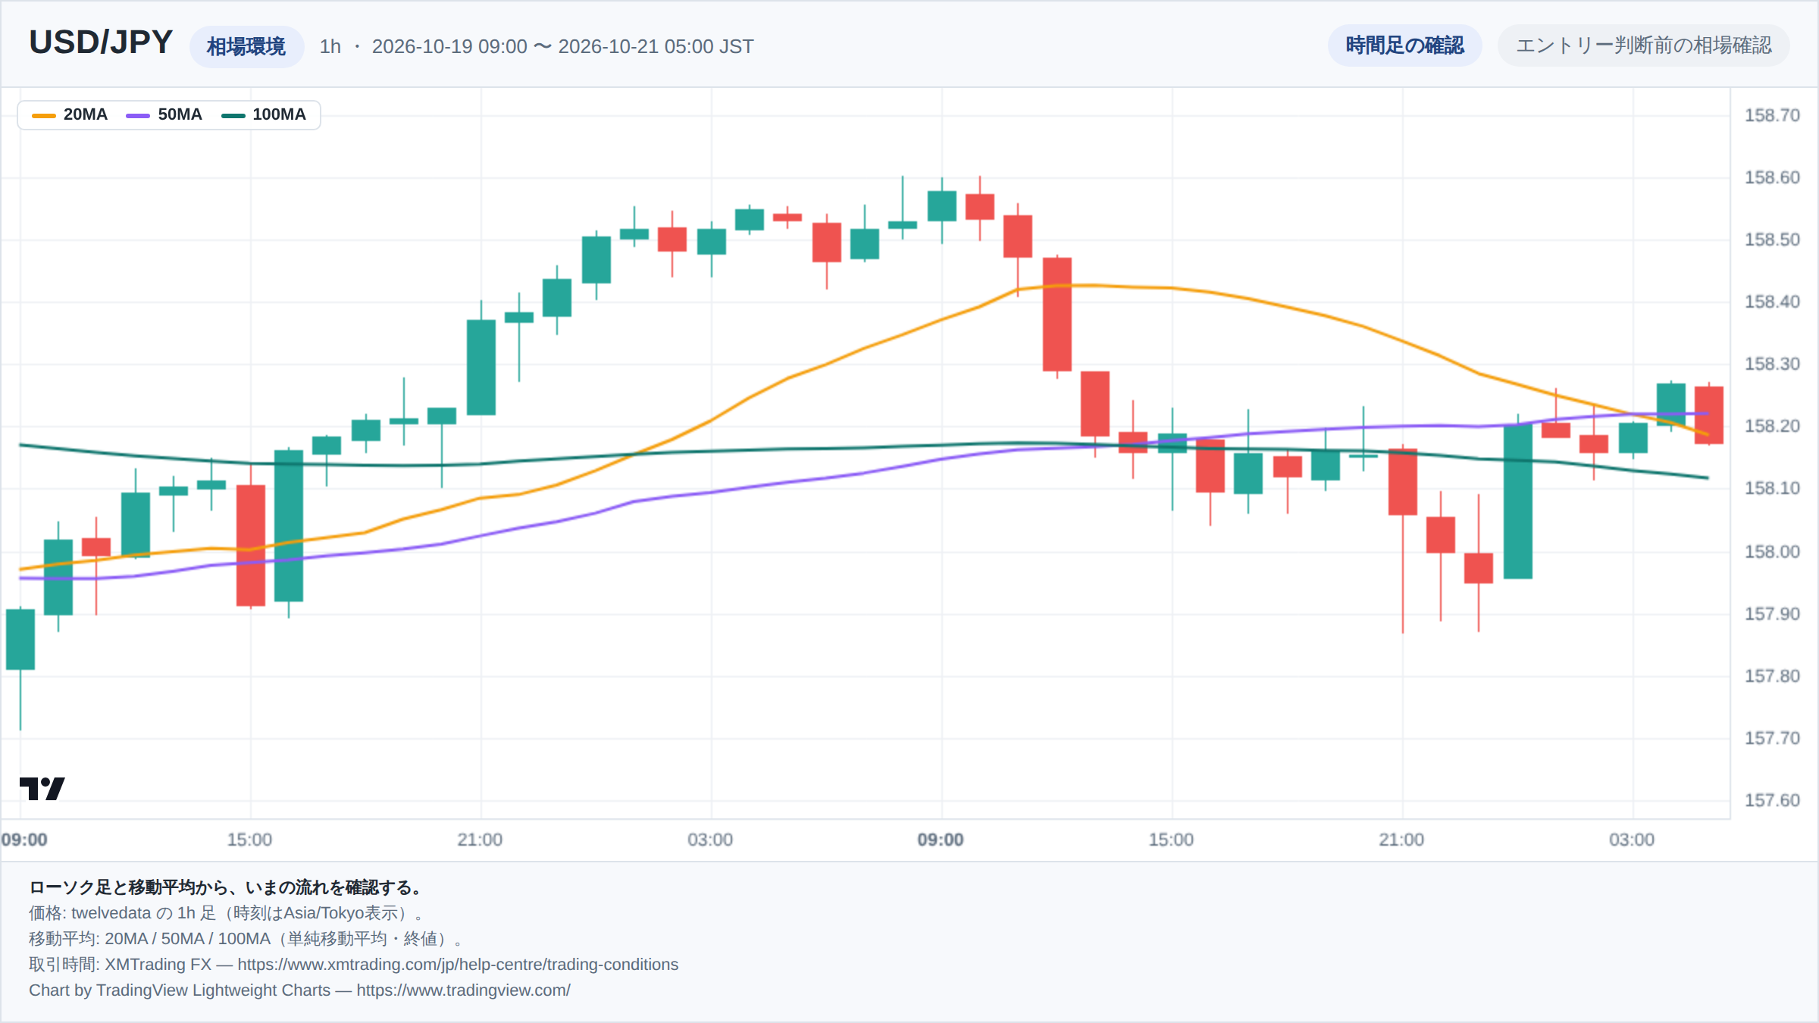Screen dimensions: 1819x1023
Task: Click the エントリー判断前の相場確認 pill
Action: [1643, 45]
